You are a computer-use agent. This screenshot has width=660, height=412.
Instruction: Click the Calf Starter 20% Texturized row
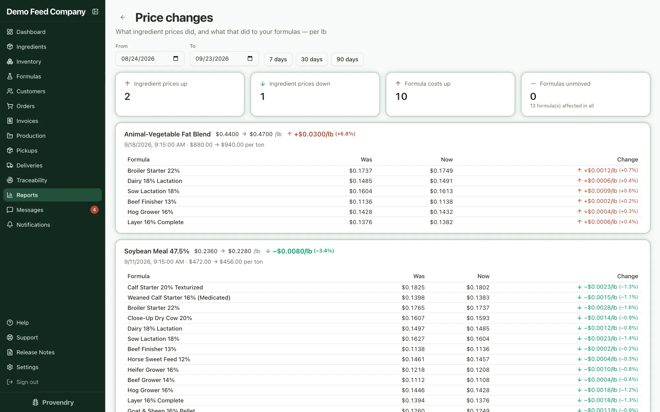point(383,287)
